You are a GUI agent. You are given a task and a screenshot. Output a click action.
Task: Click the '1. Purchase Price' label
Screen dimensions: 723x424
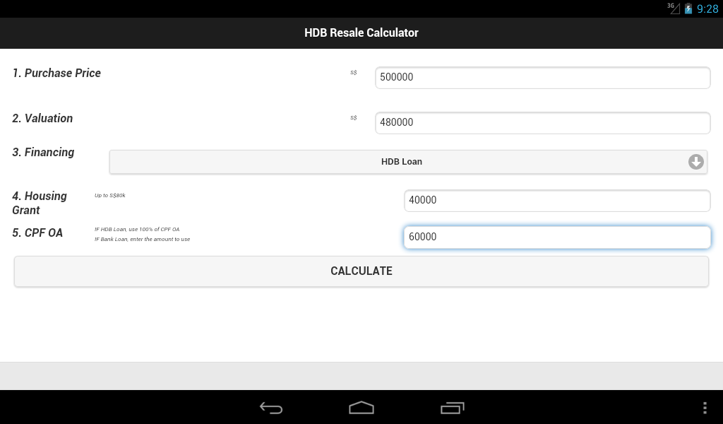click(56, 73)
